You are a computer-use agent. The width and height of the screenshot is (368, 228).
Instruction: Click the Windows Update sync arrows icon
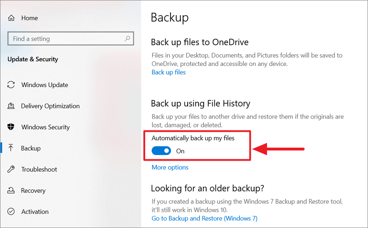(x=11, y=85)
